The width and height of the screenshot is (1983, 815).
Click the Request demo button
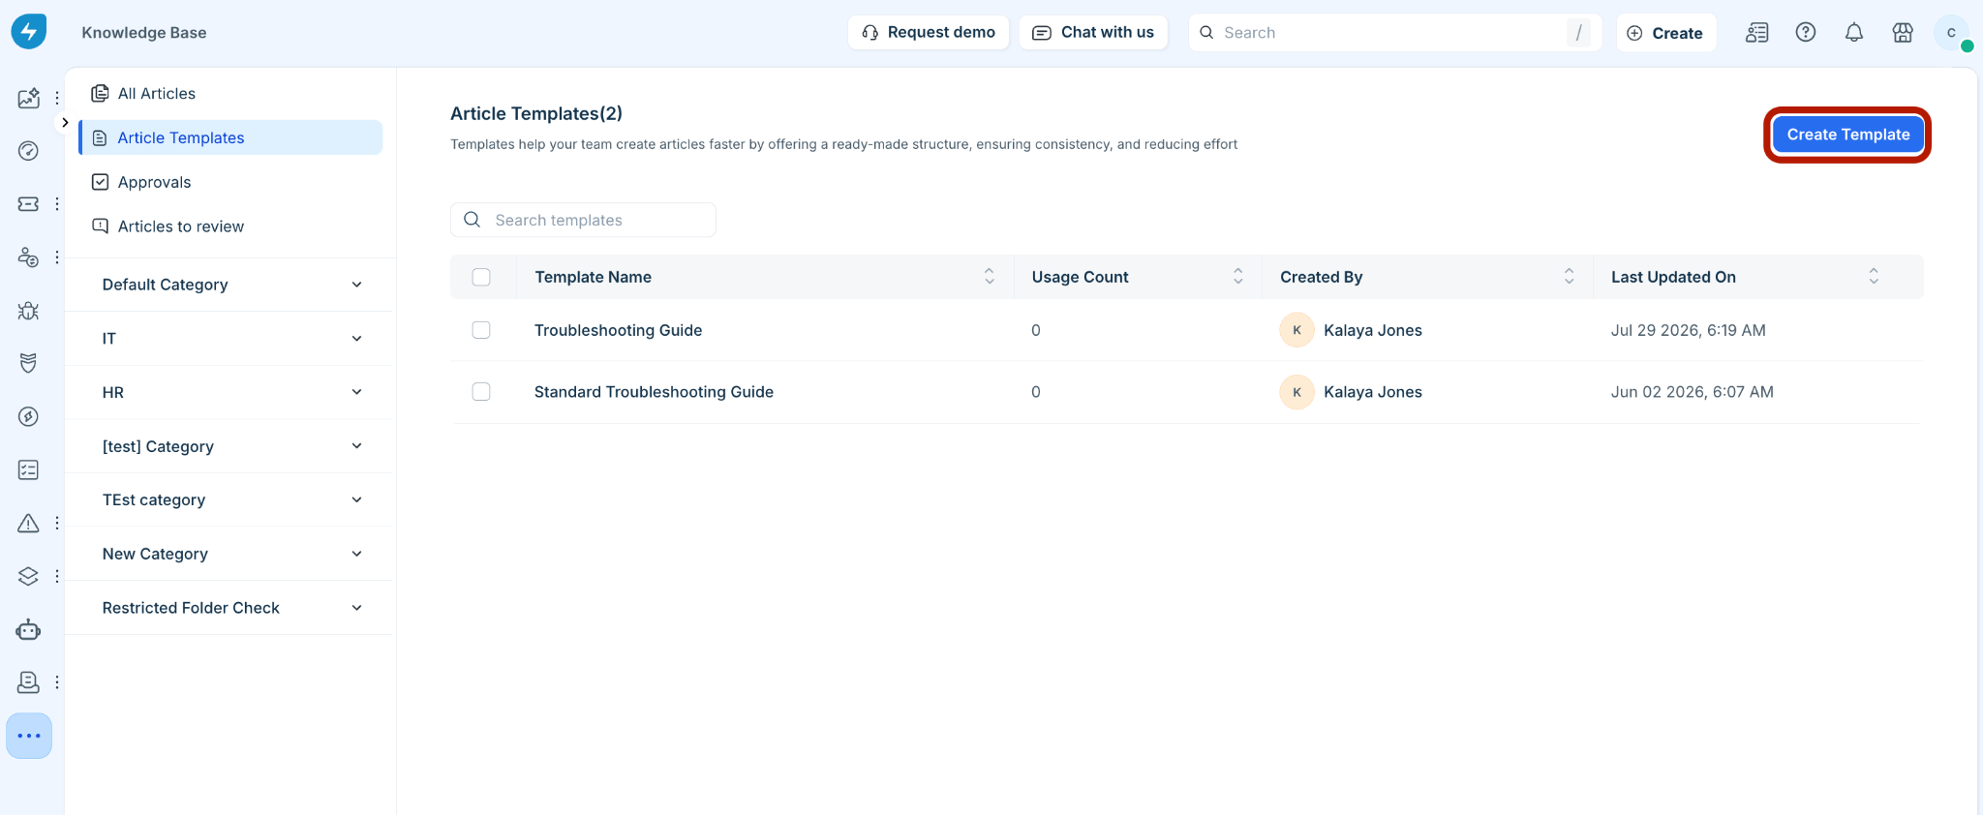(x=929, y=32)
